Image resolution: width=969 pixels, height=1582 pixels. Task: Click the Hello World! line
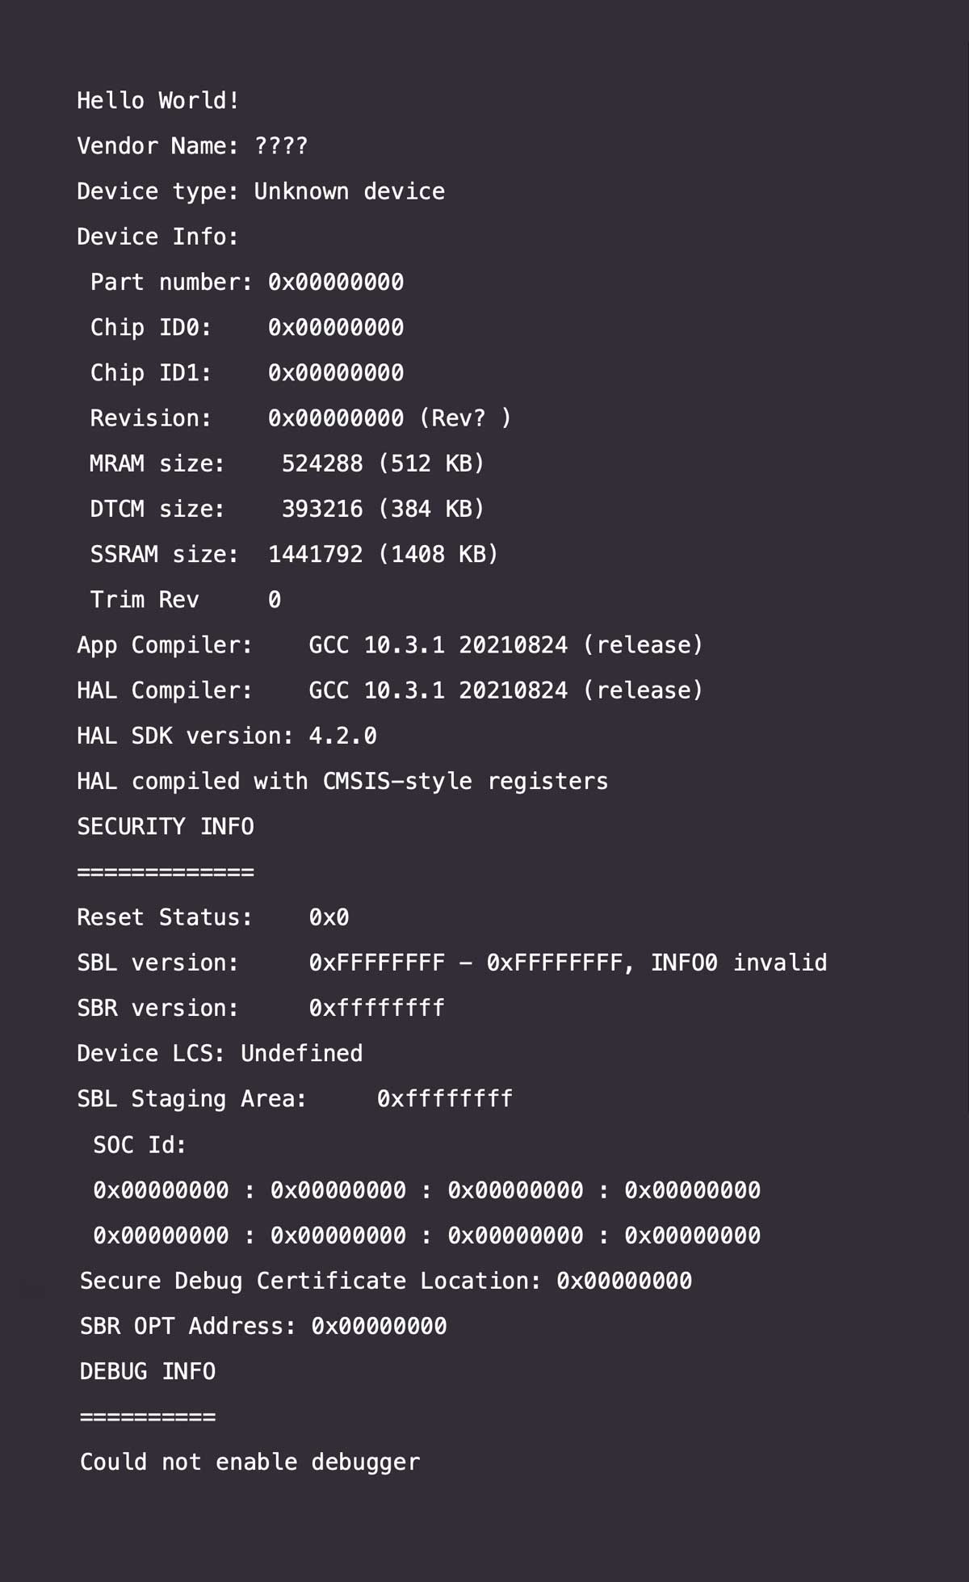pyautogui.click(x=158, y=101)
